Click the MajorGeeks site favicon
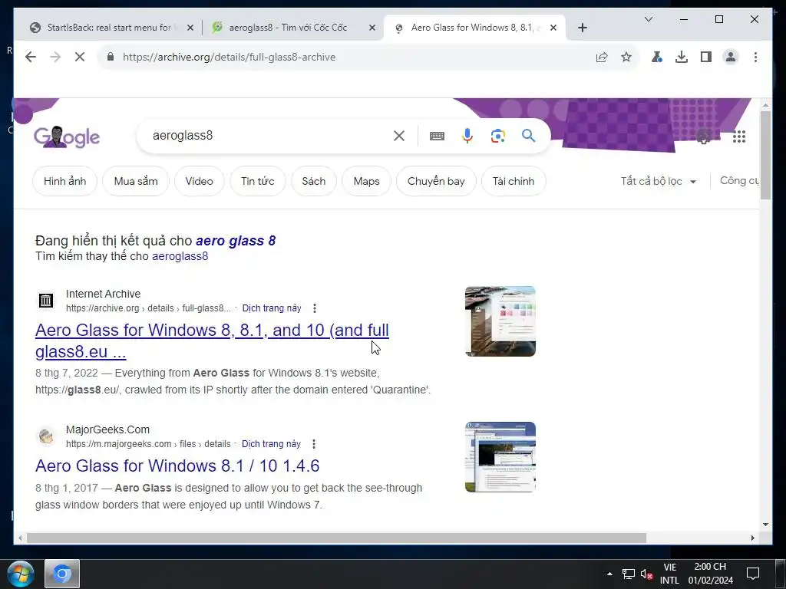The height and width of the screenshot is (589, 786). [x=45, y=436]
